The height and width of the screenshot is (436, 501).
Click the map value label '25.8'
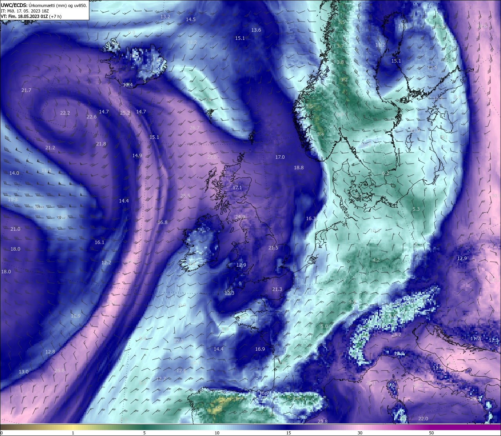coord(323,422)
